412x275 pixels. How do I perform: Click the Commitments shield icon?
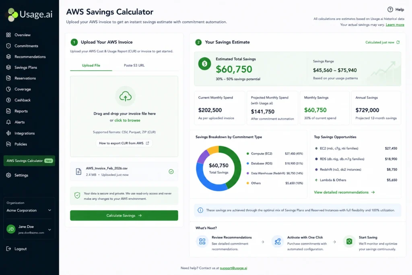(8, 46)
